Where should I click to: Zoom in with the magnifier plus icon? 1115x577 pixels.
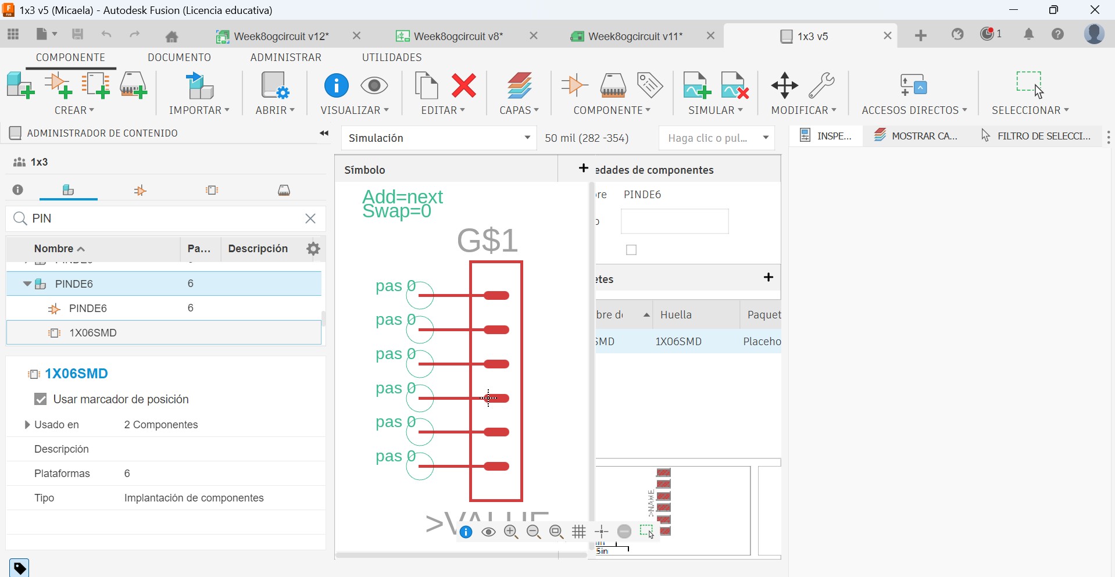click(x=511, y=532)
